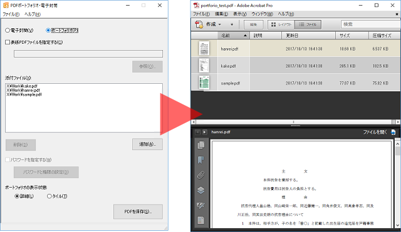Select the タイル display radio button

pos(49,196)
